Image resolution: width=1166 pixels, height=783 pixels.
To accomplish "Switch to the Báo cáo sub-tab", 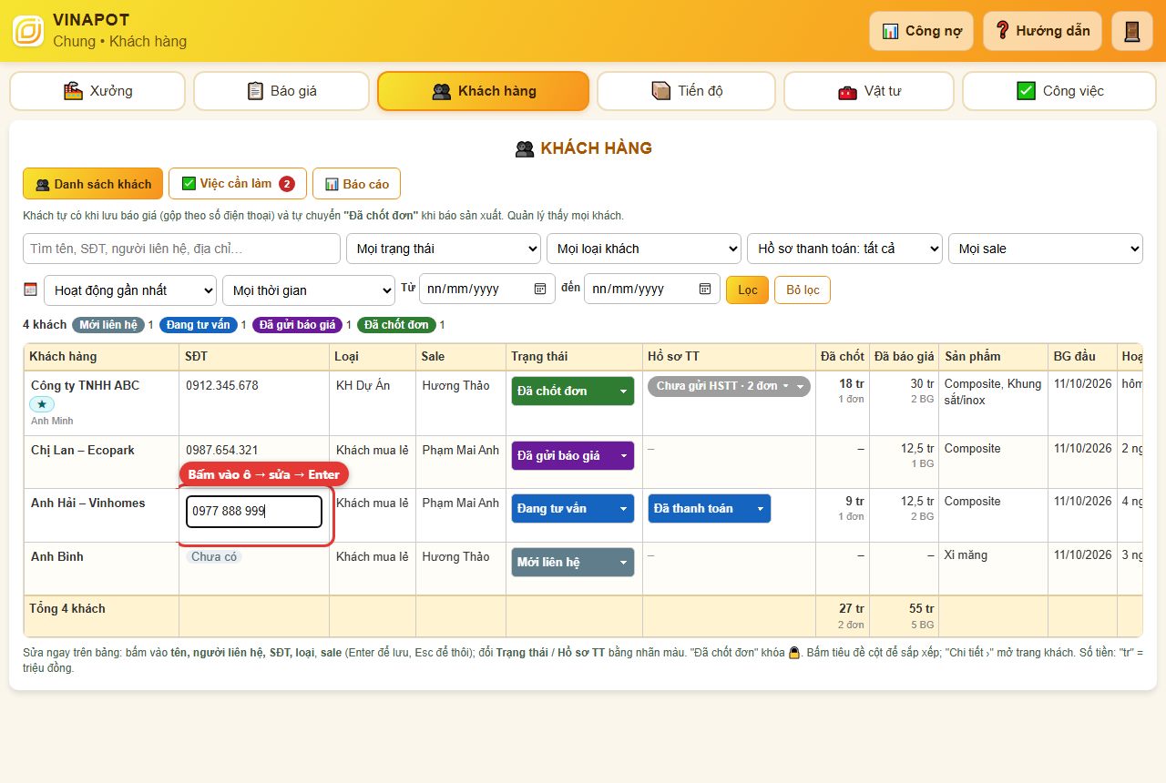I will (x=356, y=184).
